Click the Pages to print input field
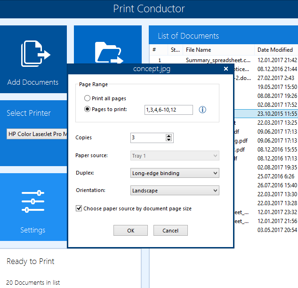Screen dimensions: 298x288 (x=169, y=110)
